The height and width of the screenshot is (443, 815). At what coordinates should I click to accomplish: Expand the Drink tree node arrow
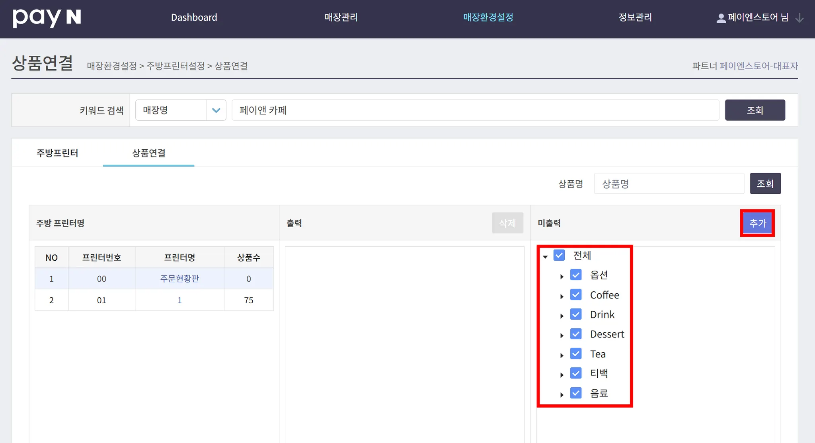[x=562, y=316]
